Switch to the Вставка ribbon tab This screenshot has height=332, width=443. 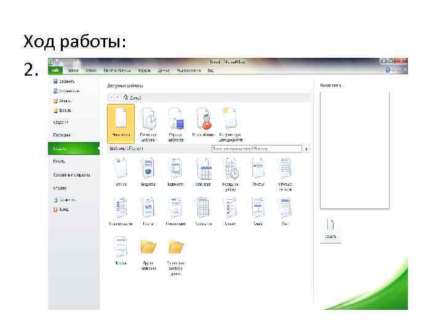pos(91,70)
